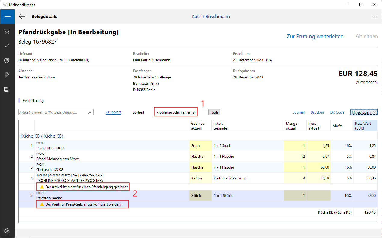Select the checkmark sidebar icon
This screenshot has height=238, width=382.
tap(7, 46)
